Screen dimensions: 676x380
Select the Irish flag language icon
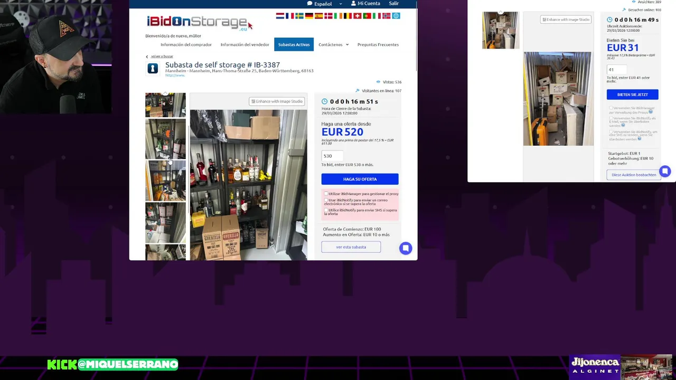338,16
